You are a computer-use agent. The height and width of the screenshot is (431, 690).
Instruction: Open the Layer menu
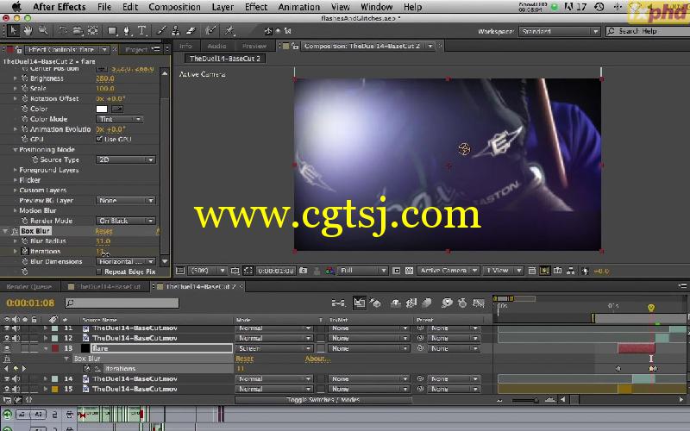(223, 7)
